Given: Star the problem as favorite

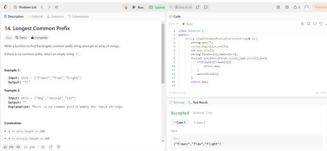Looking at the screenshot, I should (x=43, y=147).
